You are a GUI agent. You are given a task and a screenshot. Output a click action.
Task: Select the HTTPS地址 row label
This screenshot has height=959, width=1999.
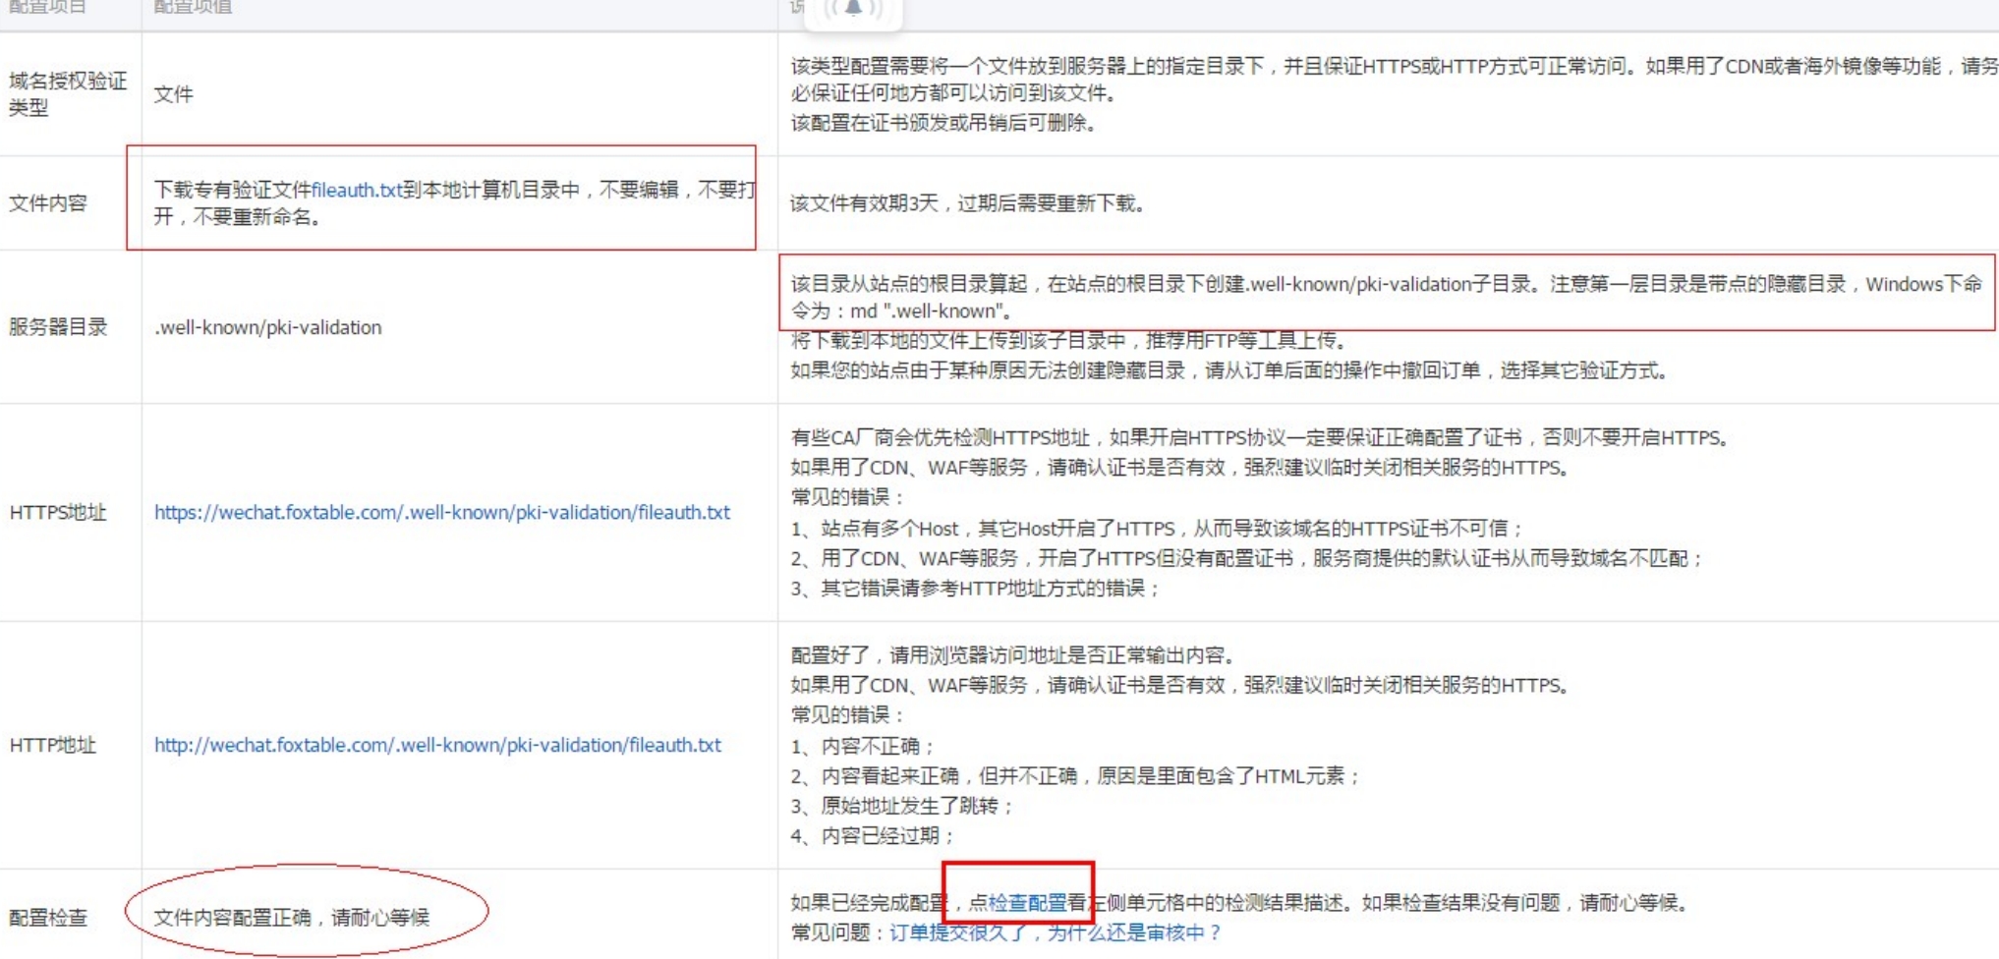[x=58, y=512]
